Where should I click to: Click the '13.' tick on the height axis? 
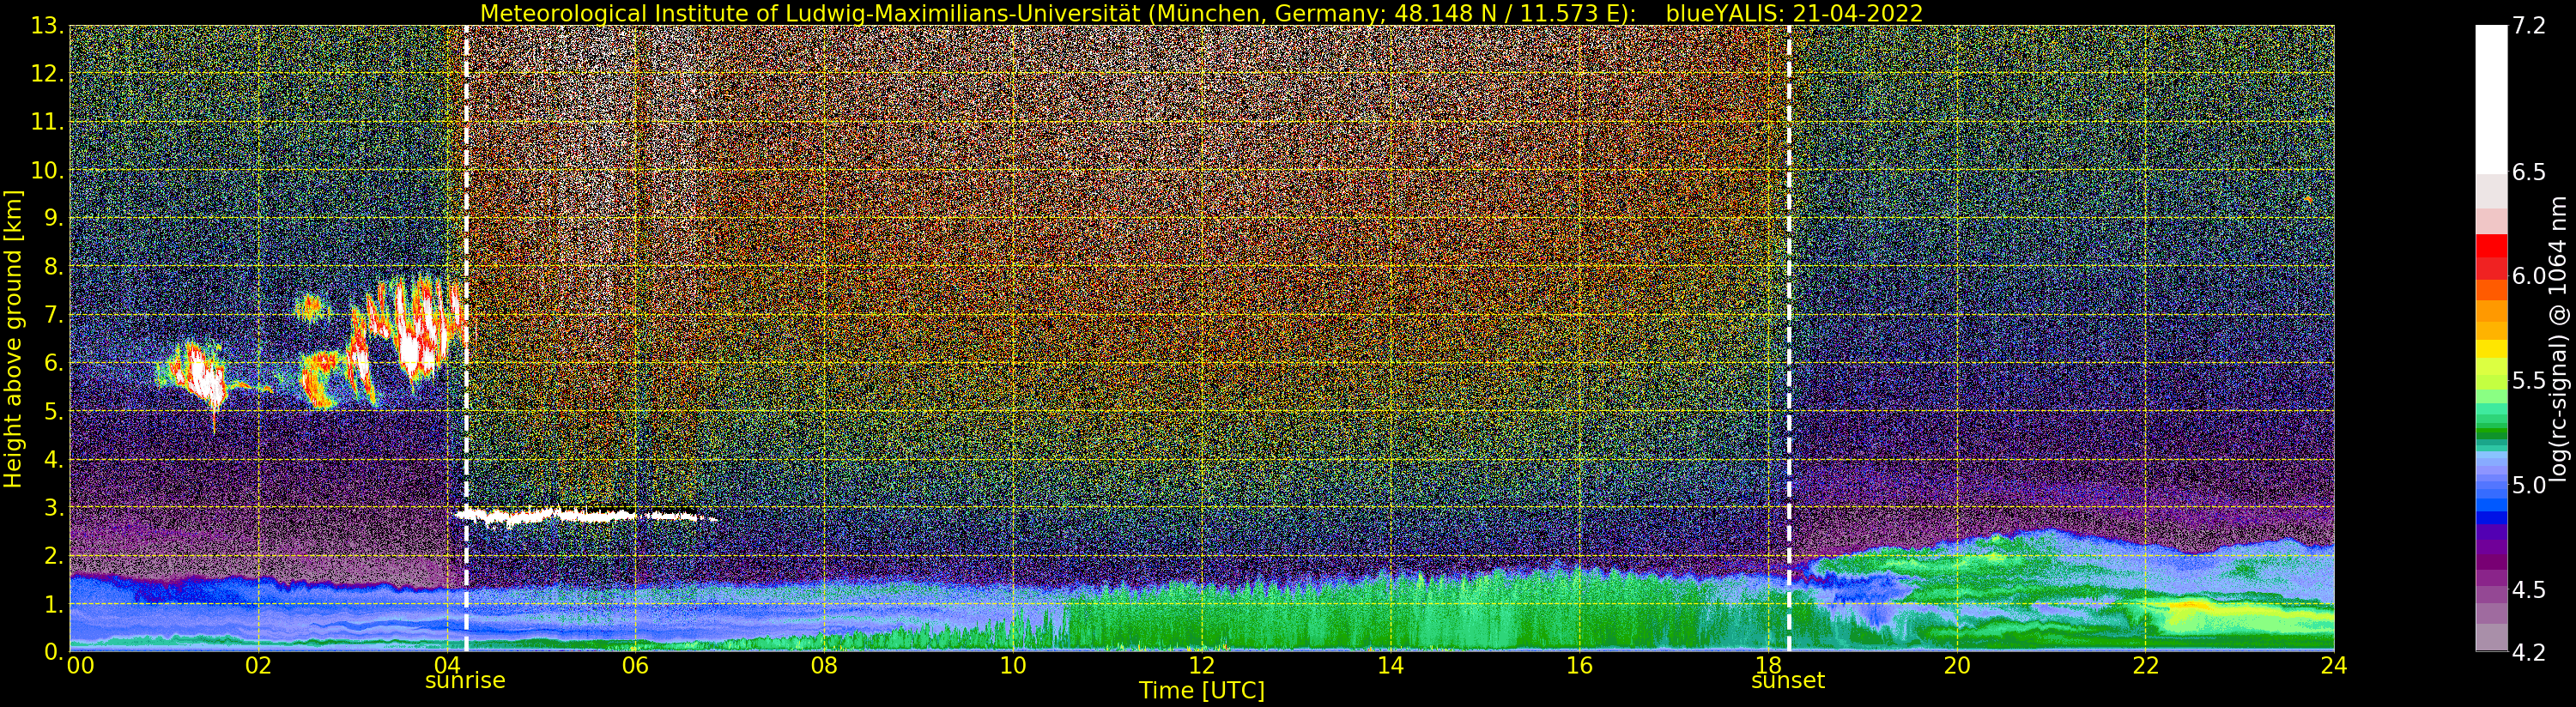pos(47,26)
